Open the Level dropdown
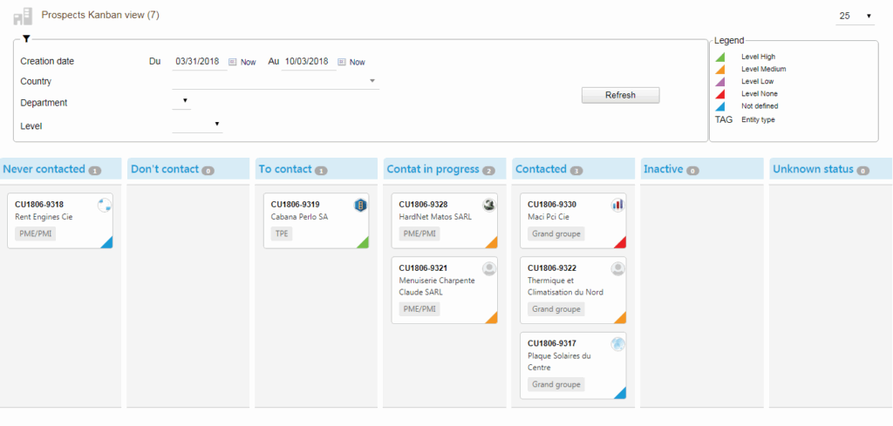Screen dimensions: 893x426 click(x=216, y=125)
